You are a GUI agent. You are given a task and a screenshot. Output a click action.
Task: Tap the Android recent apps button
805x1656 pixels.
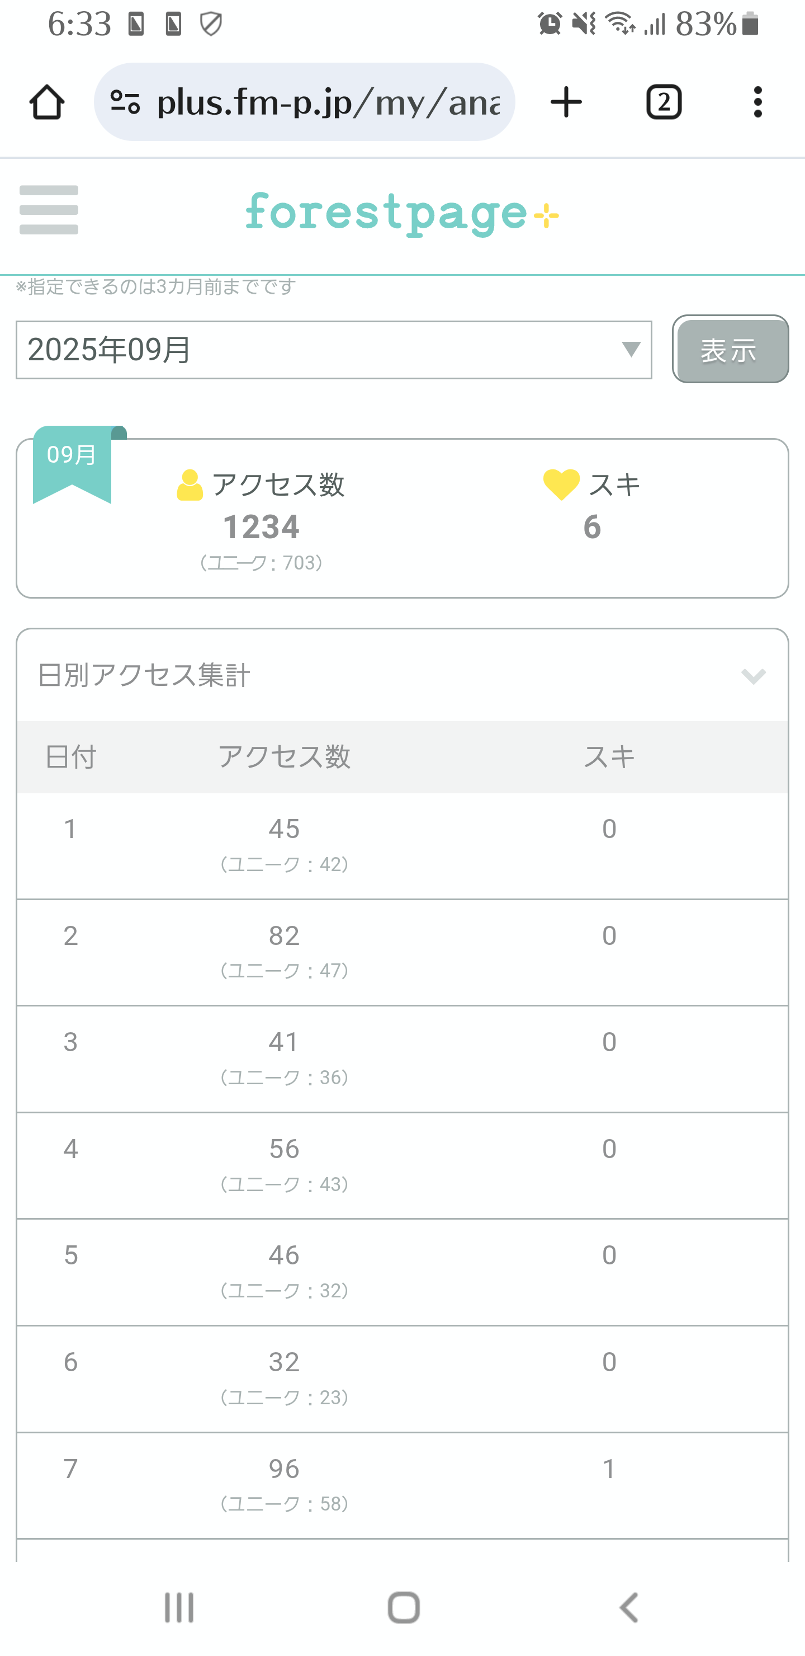[x=178, y=1608]
